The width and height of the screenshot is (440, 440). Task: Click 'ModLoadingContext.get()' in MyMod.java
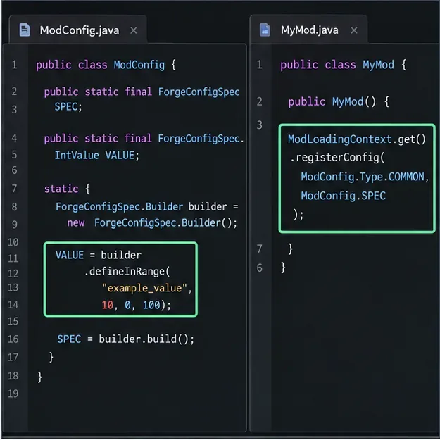tap(357, 139)
